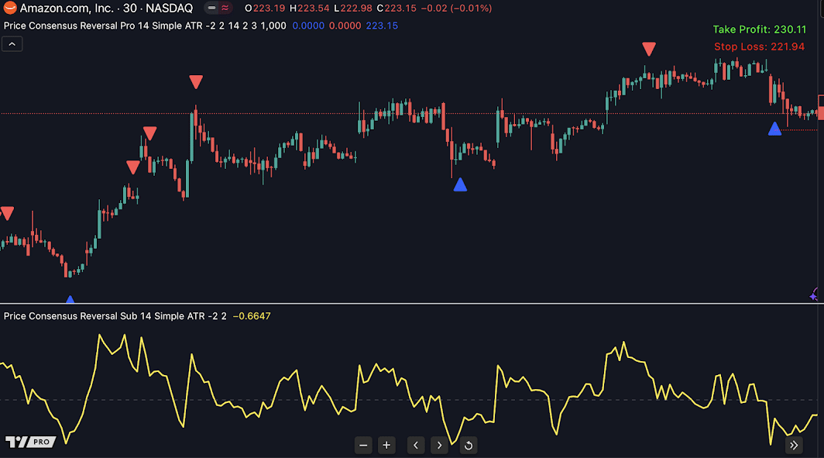The image size is (824, 458).
Task: Click the Take Profit 230.11 label
Action: click(x=759, y=29)
